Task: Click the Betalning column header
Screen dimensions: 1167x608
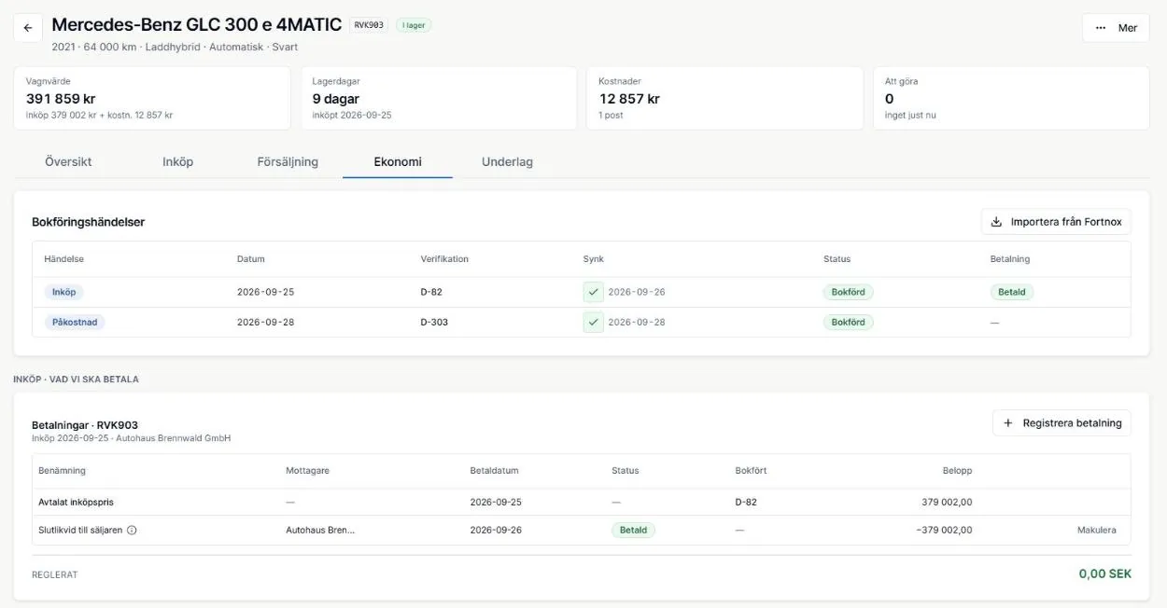Action: click(1010, 259)
